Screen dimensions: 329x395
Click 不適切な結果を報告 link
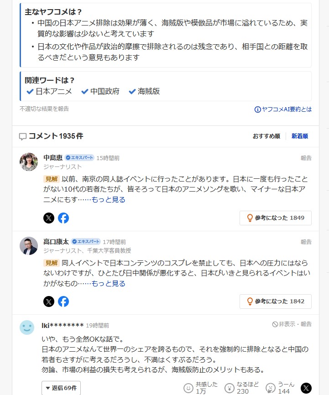[44, 109]
